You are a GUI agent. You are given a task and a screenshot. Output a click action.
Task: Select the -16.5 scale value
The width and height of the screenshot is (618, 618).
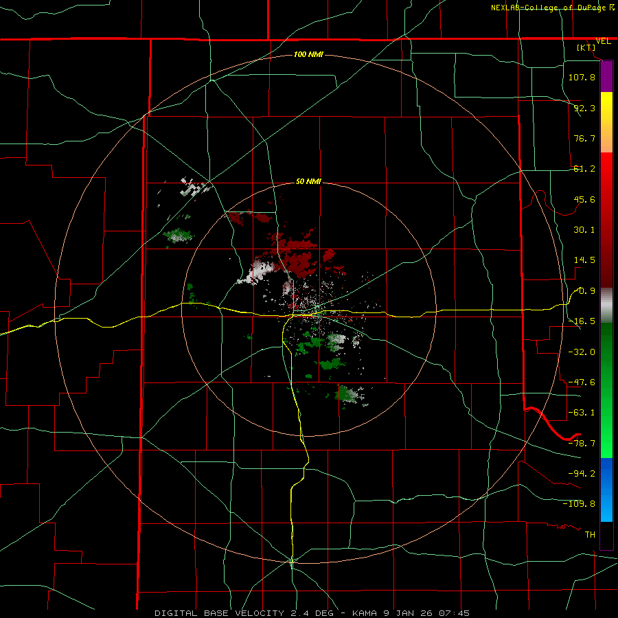[582, 321]
